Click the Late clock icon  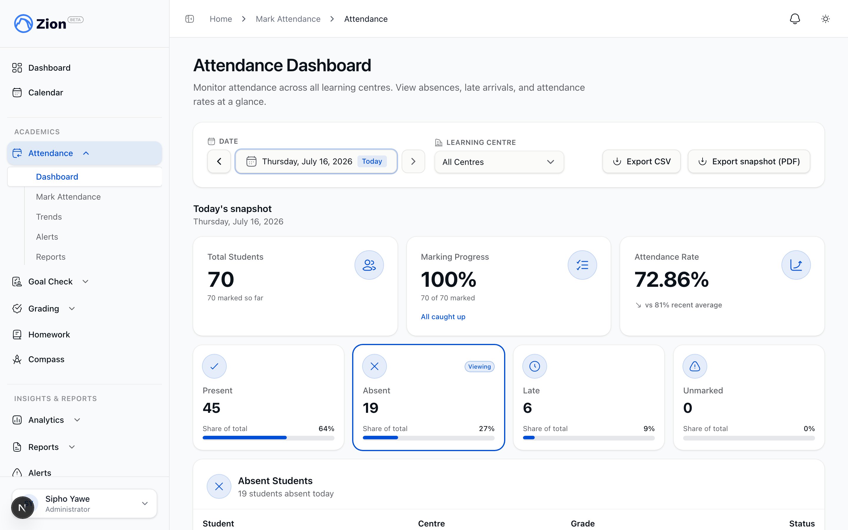[x=535, y=366]
